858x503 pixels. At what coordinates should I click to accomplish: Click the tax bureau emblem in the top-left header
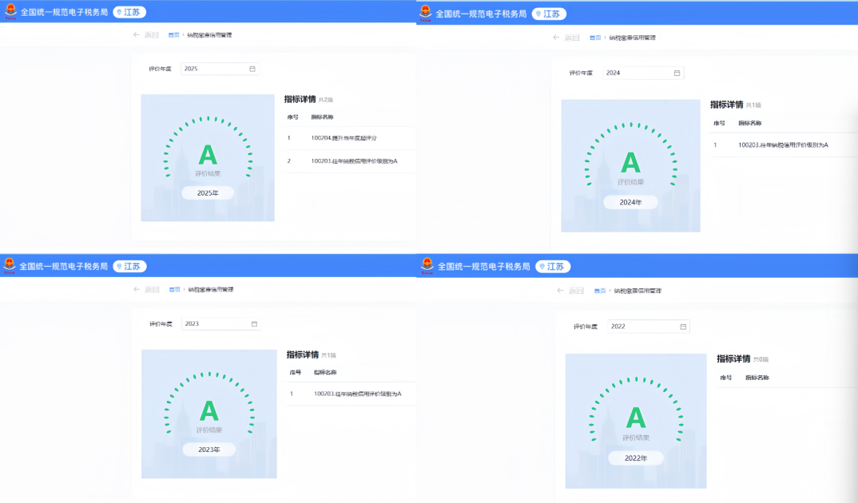point(10,11)
